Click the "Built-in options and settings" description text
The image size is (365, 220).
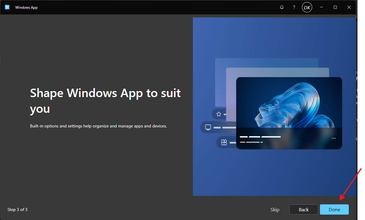98,126
